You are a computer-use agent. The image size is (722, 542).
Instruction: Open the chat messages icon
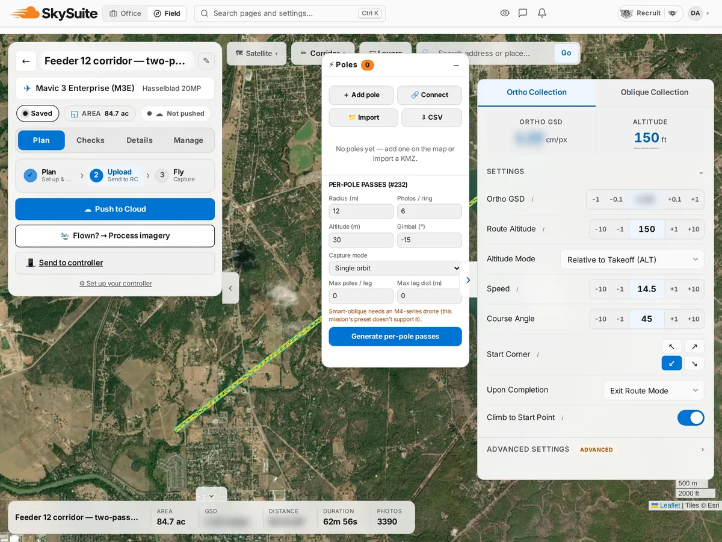[x=523, y=13]
